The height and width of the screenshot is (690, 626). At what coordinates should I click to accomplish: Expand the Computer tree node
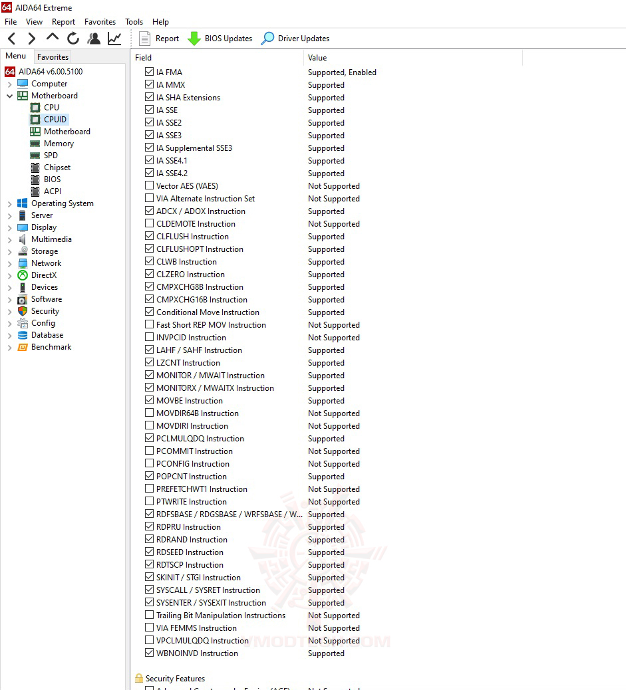[x=10, y=84]
